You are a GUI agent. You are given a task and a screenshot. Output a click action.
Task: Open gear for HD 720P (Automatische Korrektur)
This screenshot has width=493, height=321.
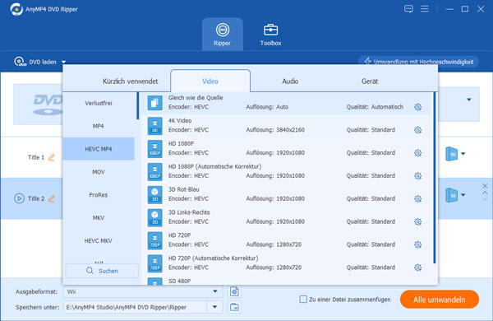pos(417,267)
